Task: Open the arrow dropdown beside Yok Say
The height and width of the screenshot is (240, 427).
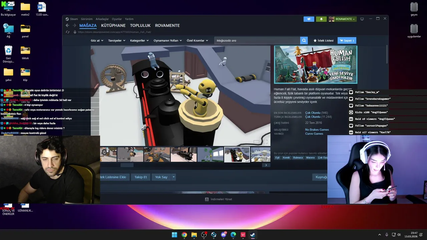Action: [x=173, y=177]
